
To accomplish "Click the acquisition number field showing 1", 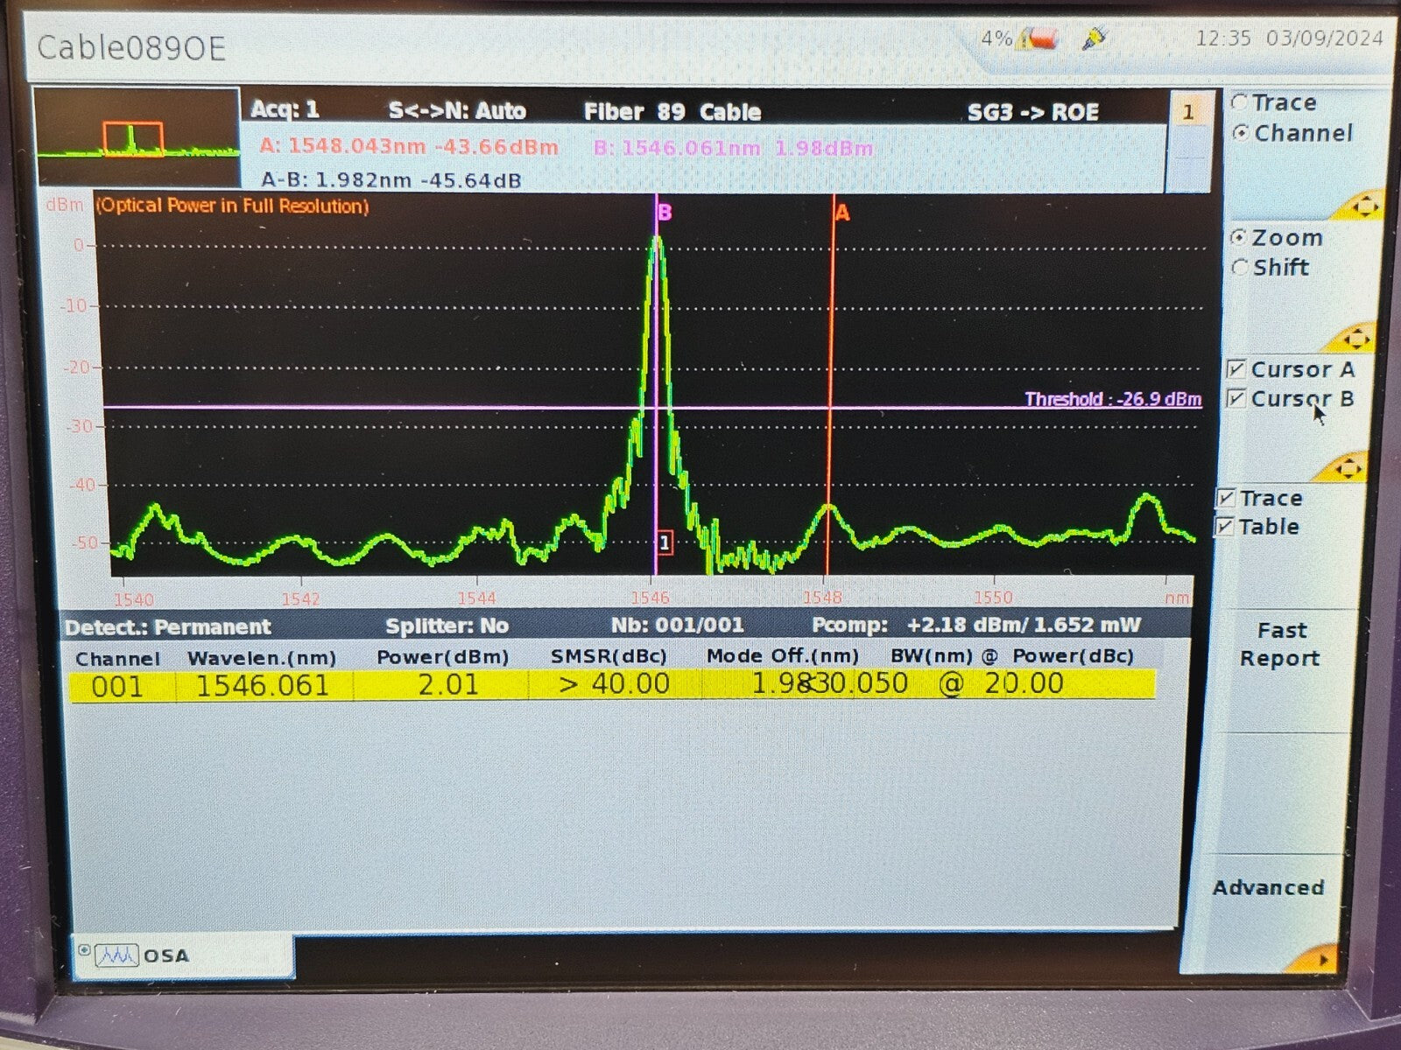I will click(1189, 112).
